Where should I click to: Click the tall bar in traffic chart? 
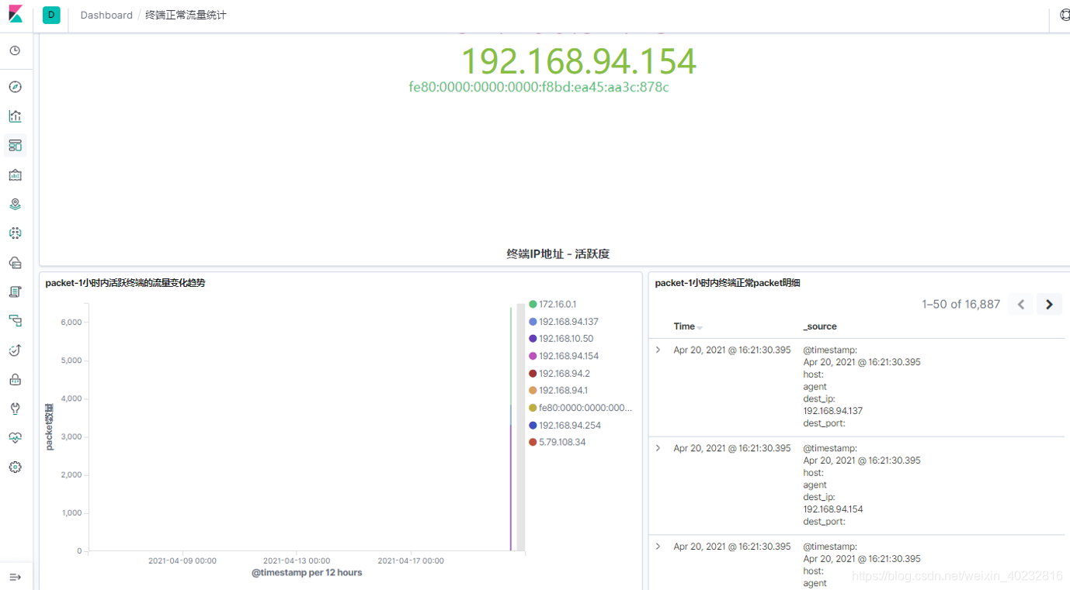coord(511,429)
